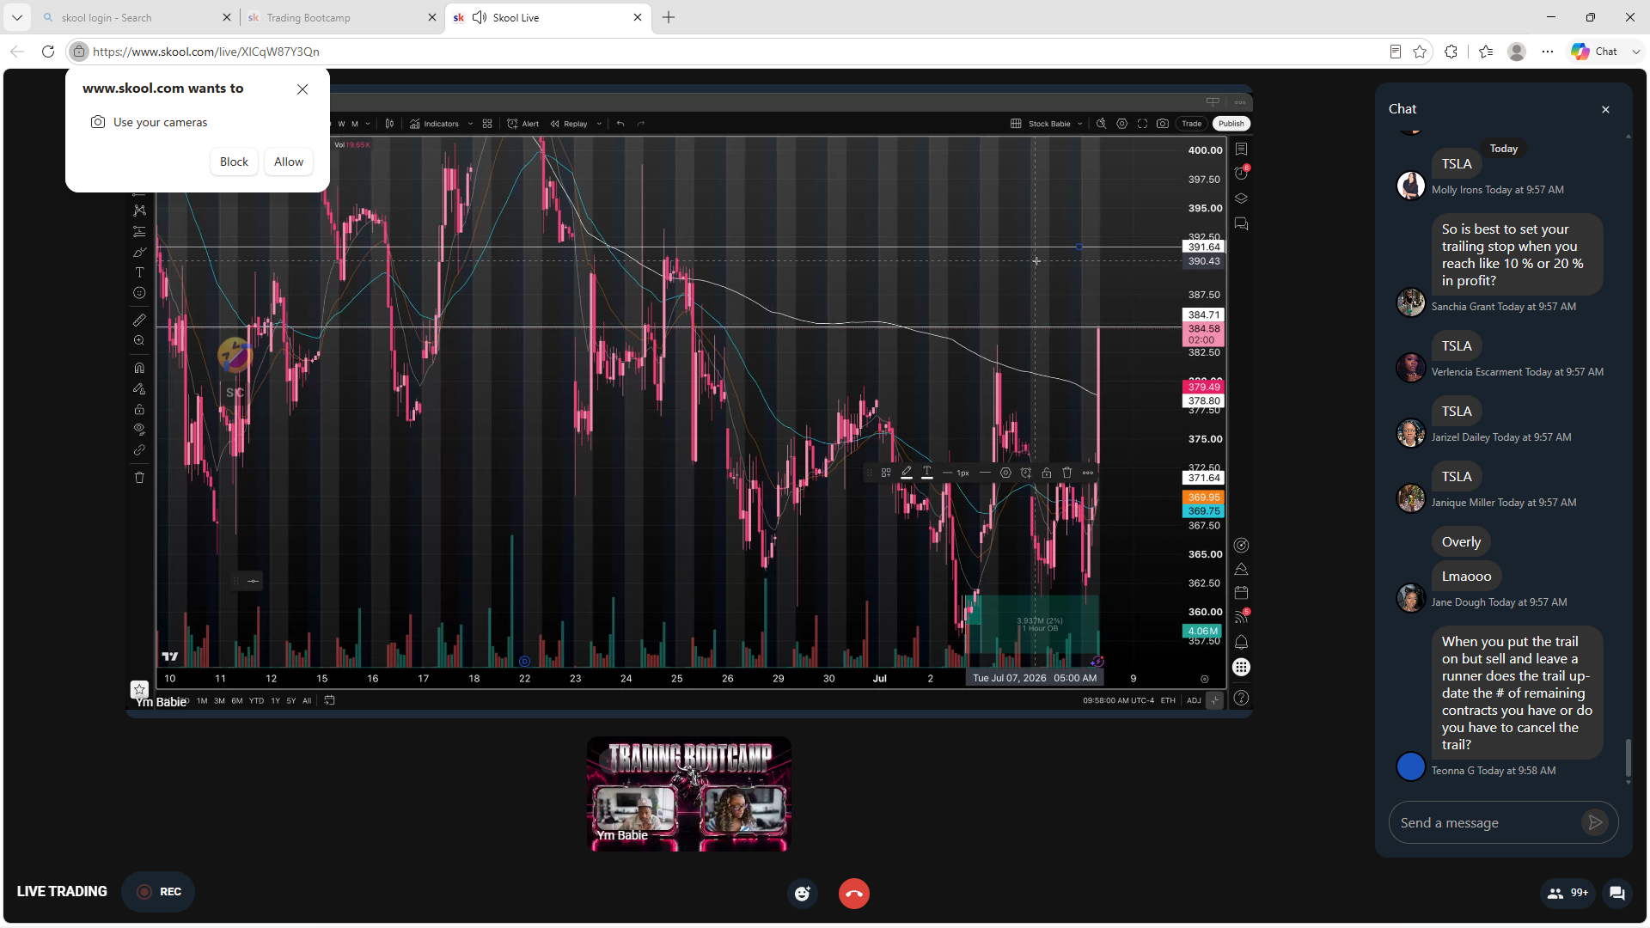Open browser Extensions puzzle icon

point(1451,52)
